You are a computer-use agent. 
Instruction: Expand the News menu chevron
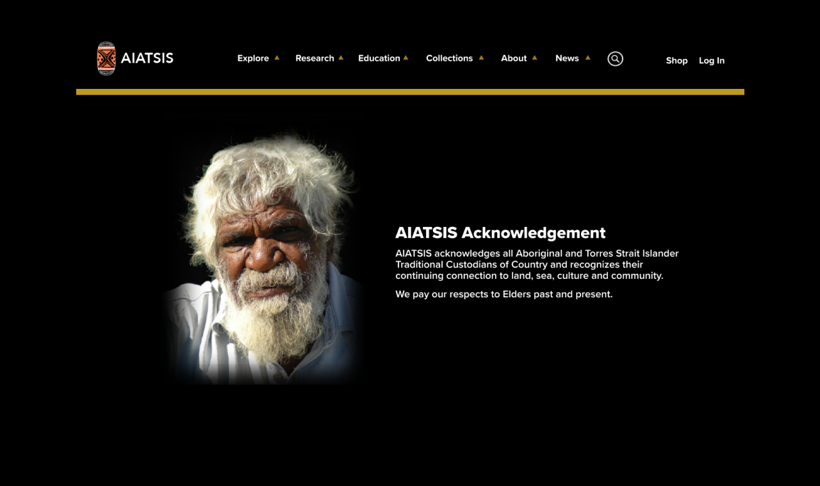tap(587, 57)
